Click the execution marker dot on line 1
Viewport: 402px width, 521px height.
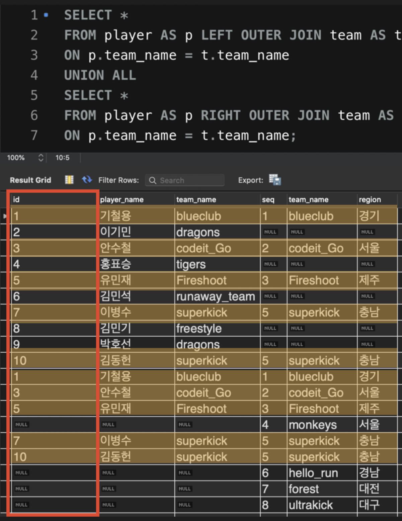click(46, 15)
